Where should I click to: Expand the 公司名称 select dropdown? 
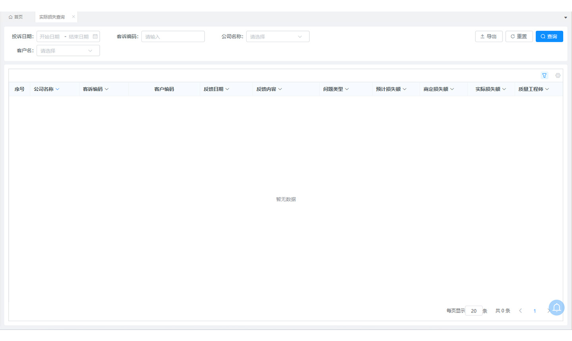[277, 36]
